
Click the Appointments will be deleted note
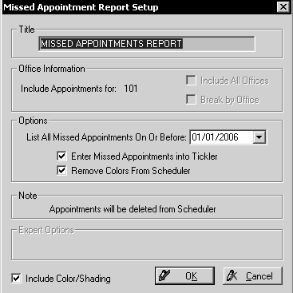click(133, 209)
